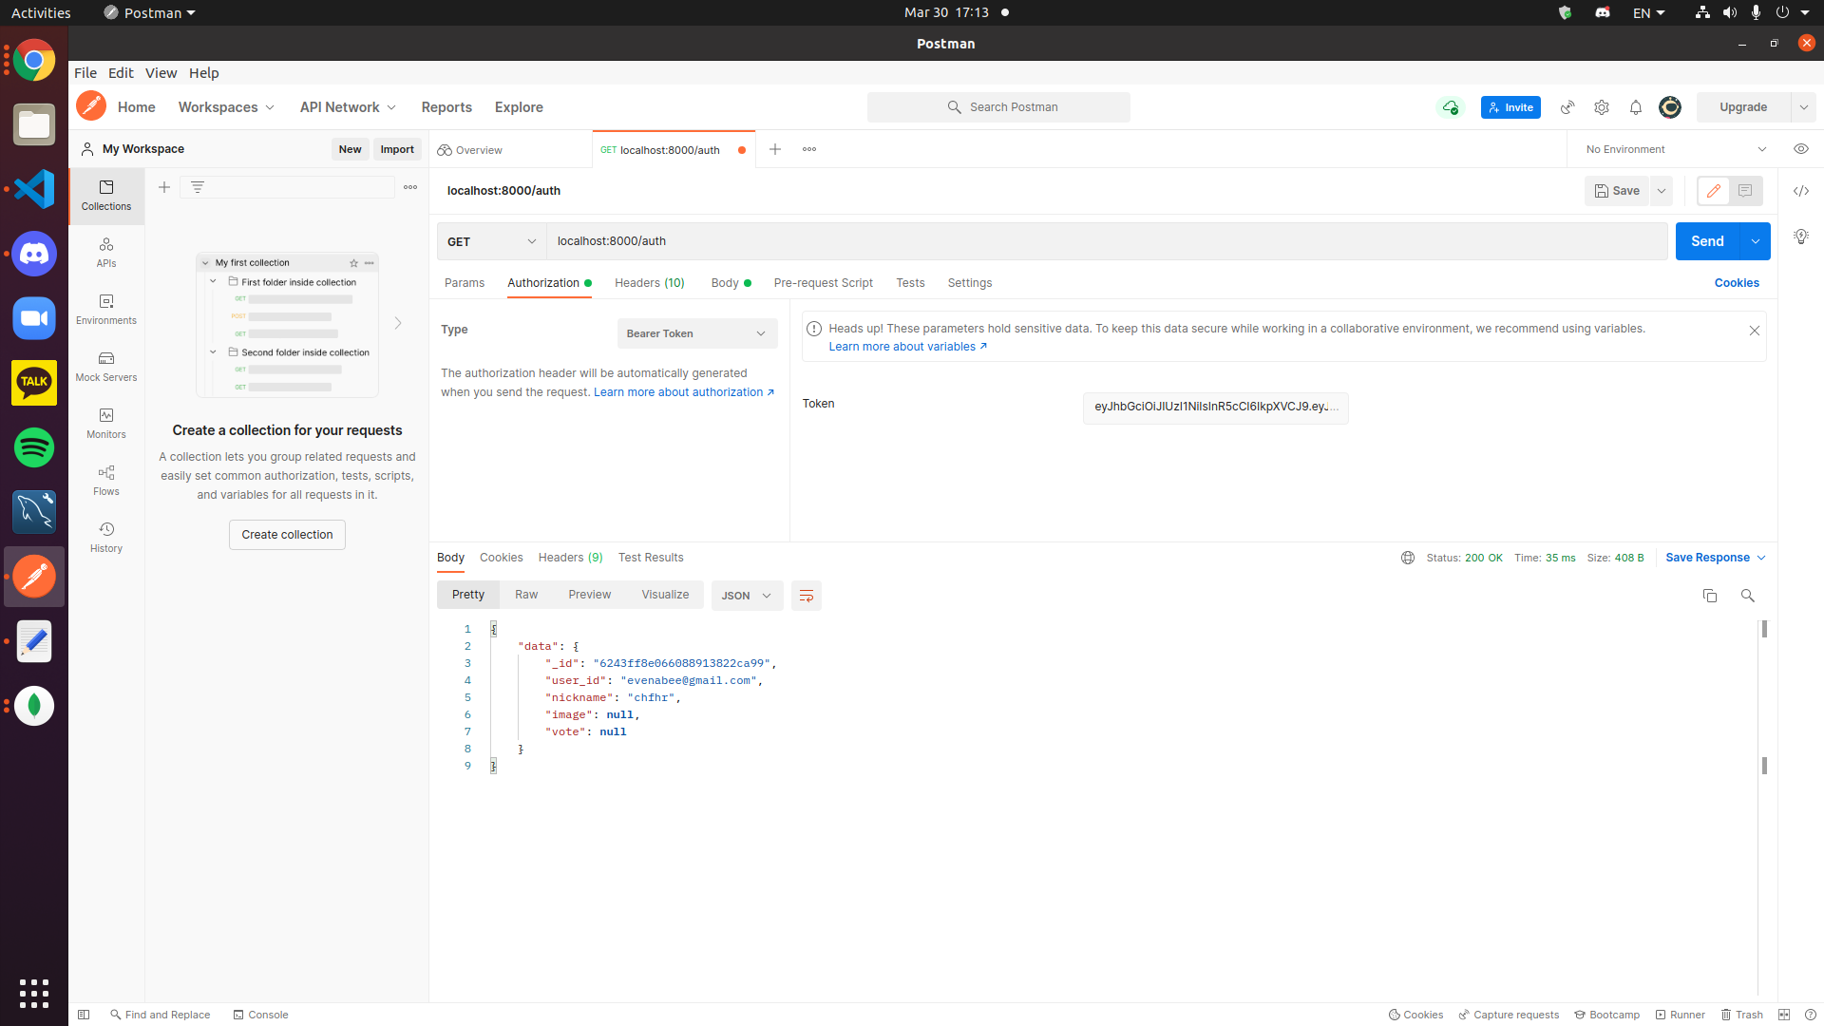The width and height of the screenshot is (1824, 1026).
Task: Open History sidebar section
Action: [x=106, y=538]
